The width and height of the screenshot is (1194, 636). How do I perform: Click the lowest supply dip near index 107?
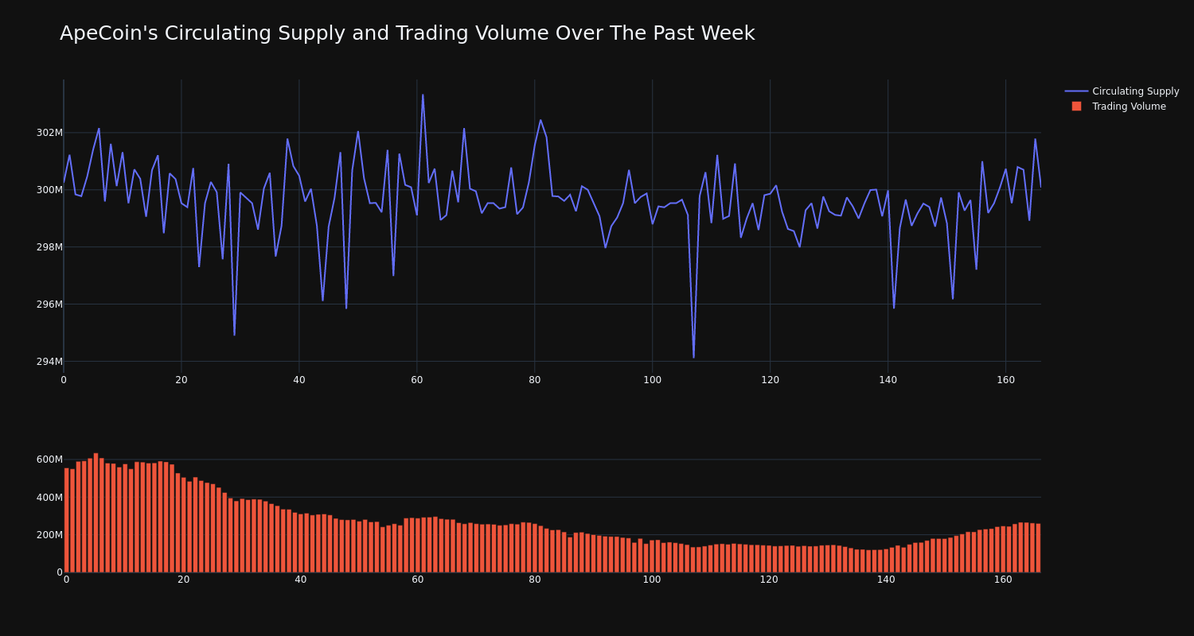point(693,357)
